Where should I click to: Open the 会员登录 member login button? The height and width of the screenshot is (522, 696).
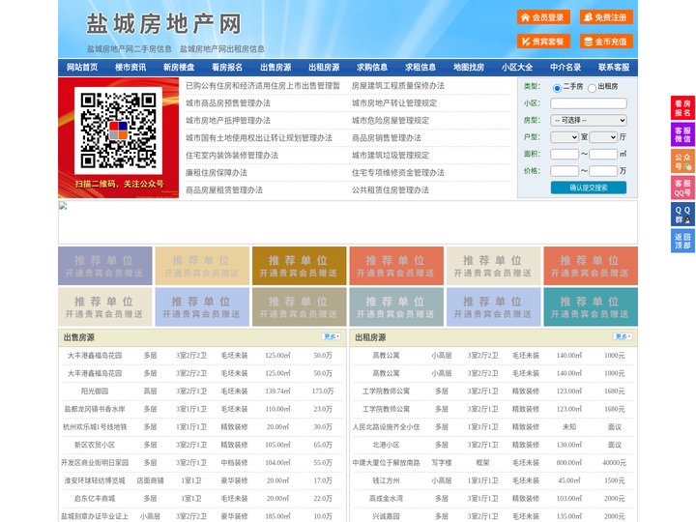tap(543, 17)
